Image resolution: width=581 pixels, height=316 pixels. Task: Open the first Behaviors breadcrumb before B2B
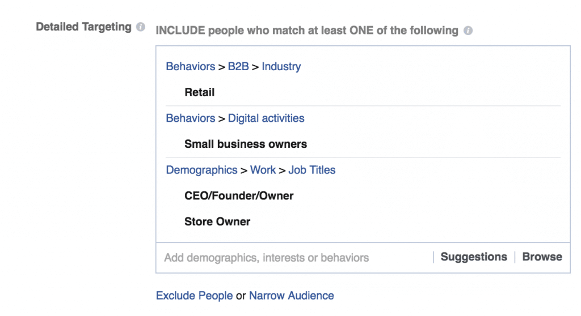(191, 67)
